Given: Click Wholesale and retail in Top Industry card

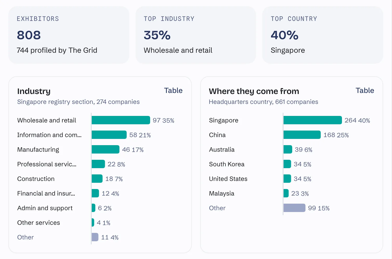Looking at the screenshot, I should (x=178, y=50).
